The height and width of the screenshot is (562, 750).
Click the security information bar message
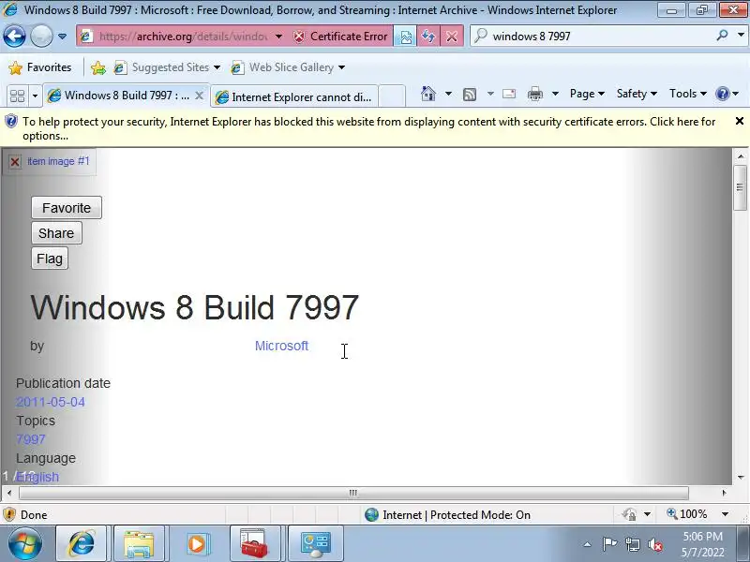368,128
